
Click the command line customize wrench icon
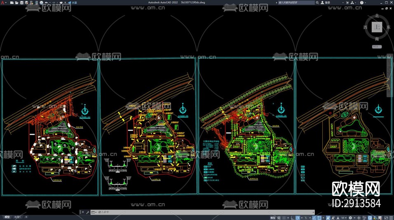click(87, 212)
